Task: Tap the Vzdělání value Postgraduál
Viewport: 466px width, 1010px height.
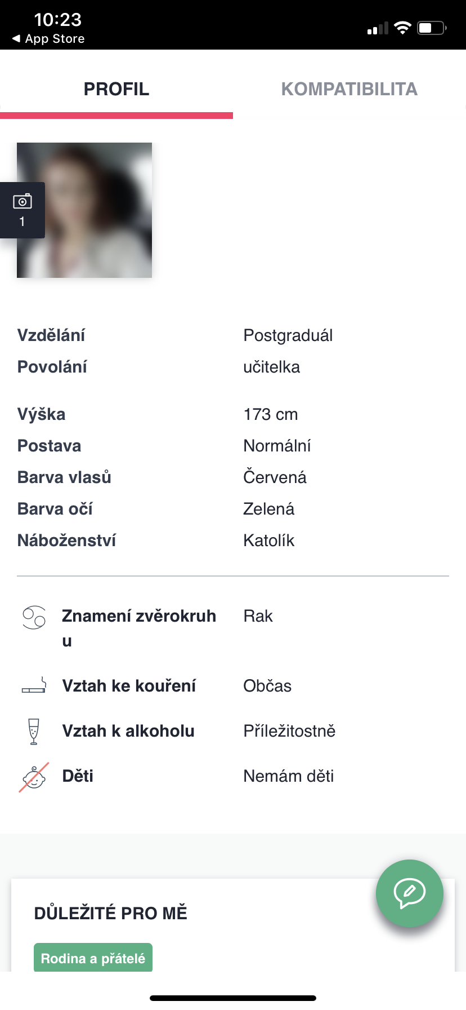Action: click(x=288, y=335)
